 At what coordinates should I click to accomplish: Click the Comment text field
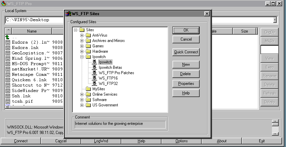click(x=120, y=125)
